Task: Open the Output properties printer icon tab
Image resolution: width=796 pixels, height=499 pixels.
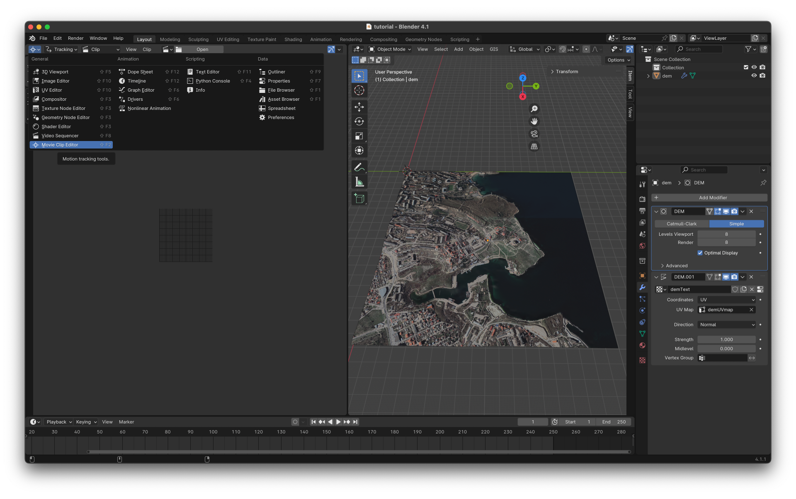Action: [642, 211]
